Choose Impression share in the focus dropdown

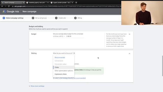point(64,74)
